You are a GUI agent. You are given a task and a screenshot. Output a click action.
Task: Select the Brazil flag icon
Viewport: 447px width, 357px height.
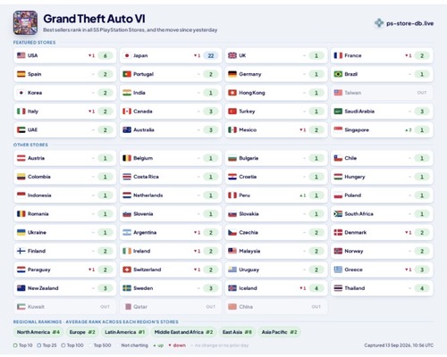click(x=338, y=74)
